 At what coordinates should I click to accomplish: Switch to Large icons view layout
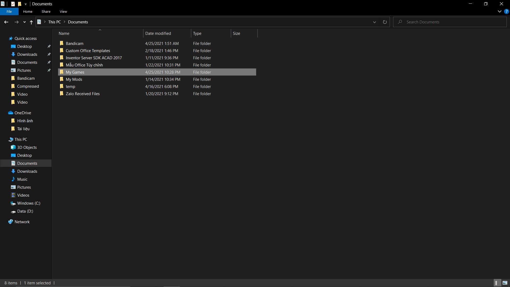click(505, 283)
